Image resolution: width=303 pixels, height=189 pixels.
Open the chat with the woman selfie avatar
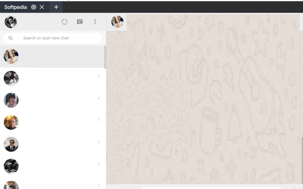(11, 56)
